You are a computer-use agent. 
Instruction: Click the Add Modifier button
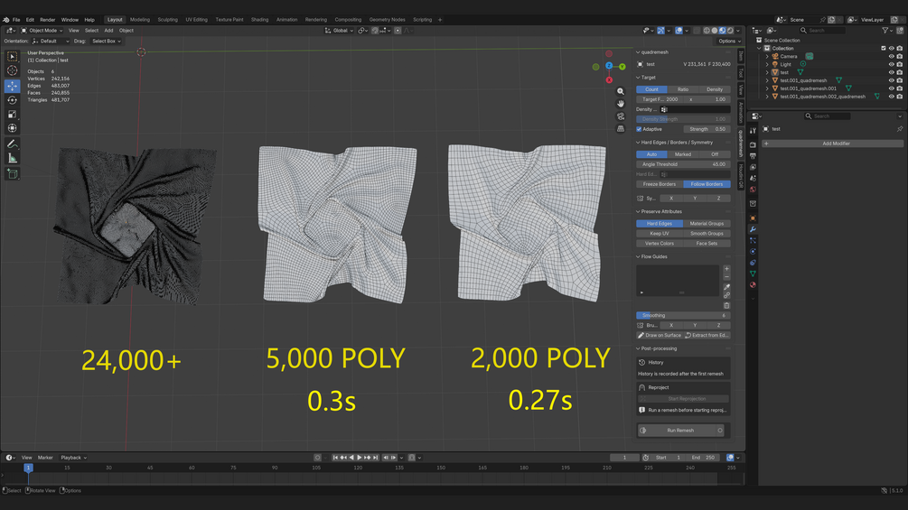pyautogui.click(x=833, y=144)
